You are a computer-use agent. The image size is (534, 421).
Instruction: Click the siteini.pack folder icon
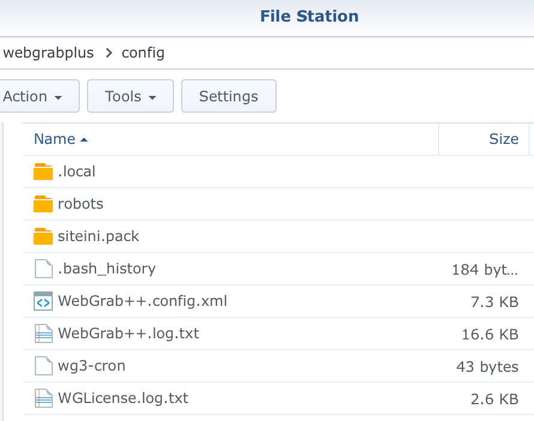pos(43,236)
